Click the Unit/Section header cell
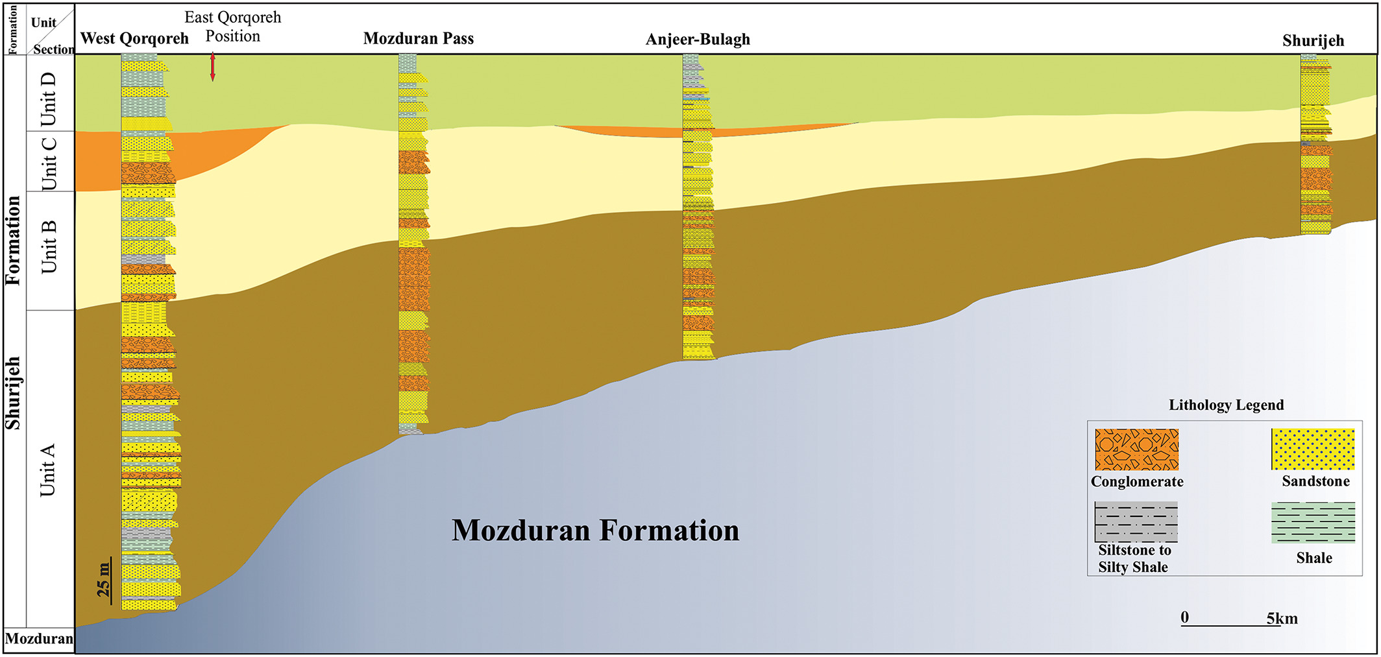The height and width of the screenshot is (657, 1381). (51, 29)
